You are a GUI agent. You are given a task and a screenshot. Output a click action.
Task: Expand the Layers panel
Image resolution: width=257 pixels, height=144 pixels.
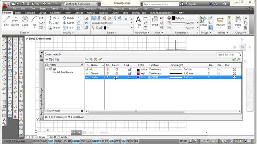click(112, 32)
